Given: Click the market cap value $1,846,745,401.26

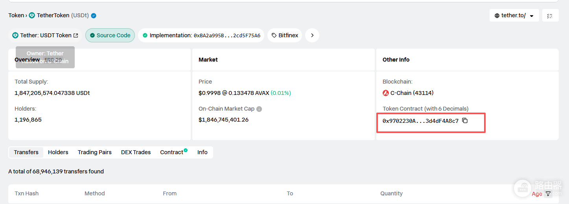Looking at the screenshot, I should tap(224, 120).
